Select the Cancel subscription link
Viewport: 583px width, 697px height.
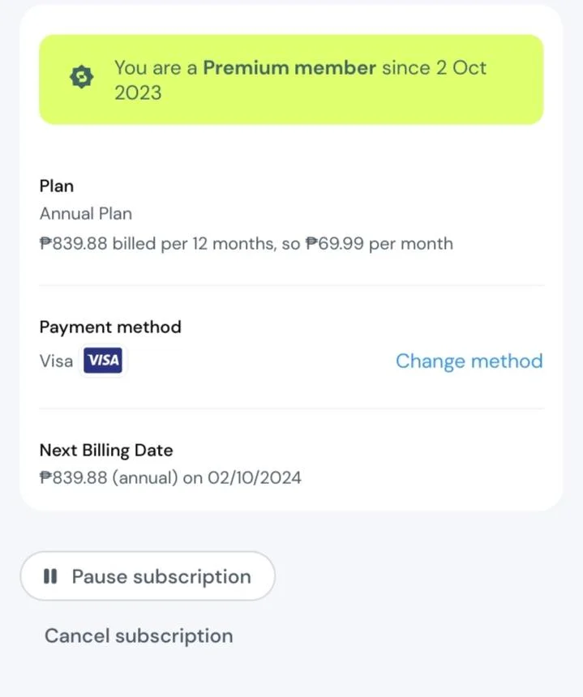click(x=139, y=635)
